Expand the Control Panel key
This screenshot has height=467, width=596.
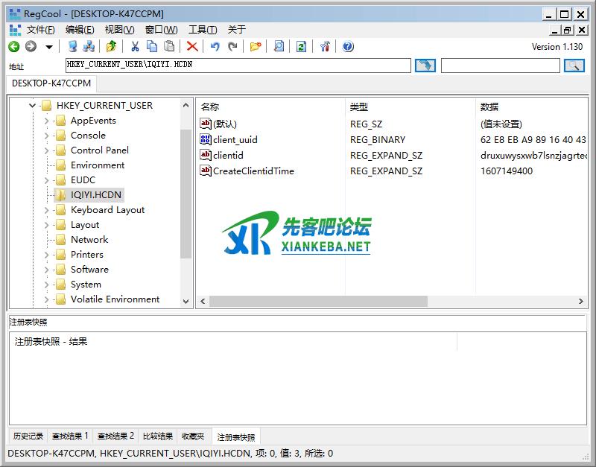tap(46, 150)
